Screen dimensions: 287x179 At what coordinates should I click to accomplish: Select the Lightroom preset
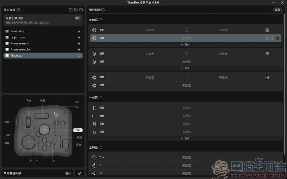coord(43,37)
